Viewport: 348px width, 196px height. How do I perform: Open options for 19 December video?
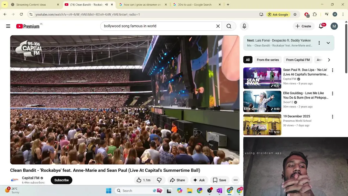coord(332,117)
